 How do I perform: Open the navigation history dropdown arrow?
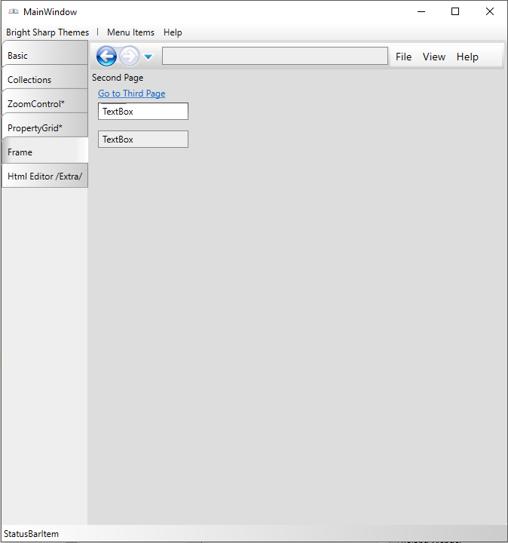coord(148,57)
